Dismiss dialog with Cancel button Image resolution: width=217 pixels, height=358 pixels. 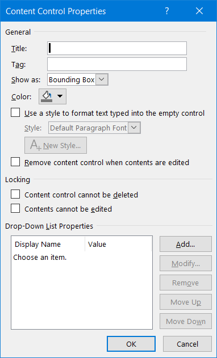pos(187,344)
